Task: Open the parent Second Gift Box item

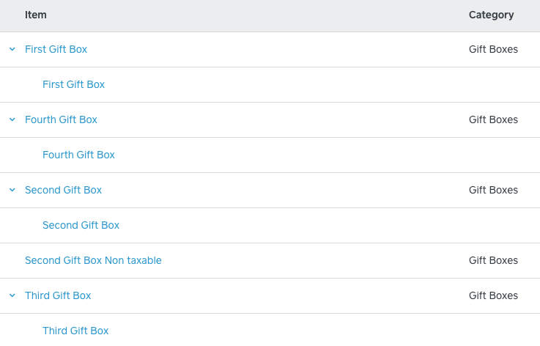Action: pos(63,191)
